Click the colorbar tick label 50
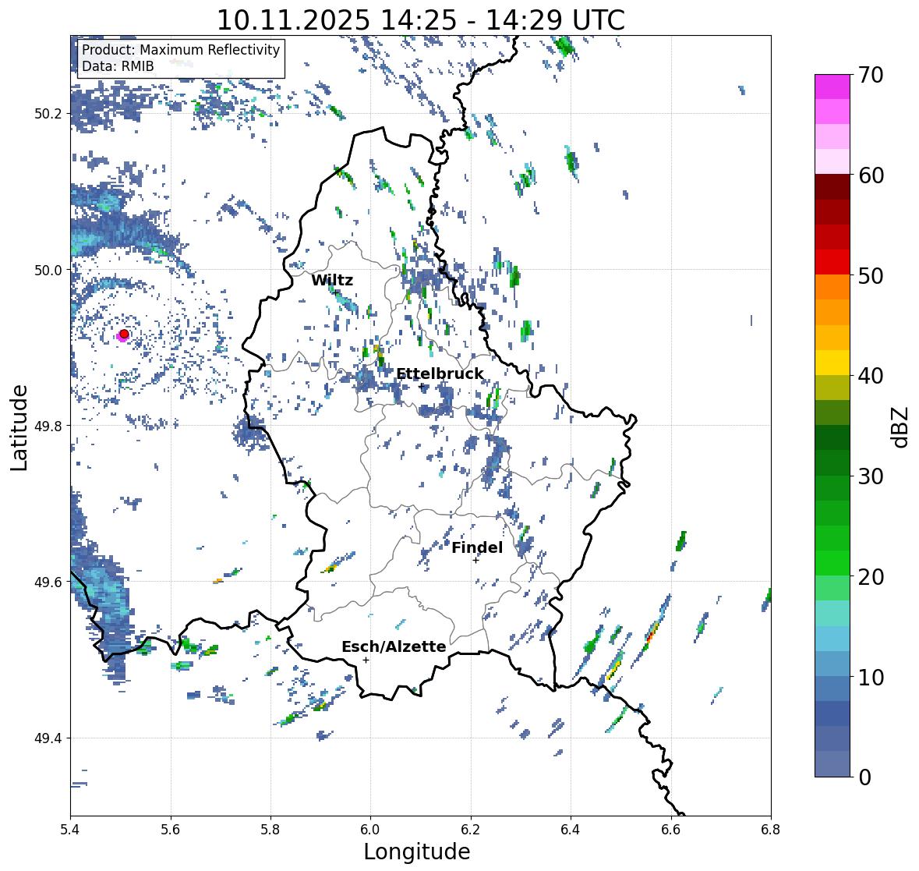Viewport: 919px width, 871px height. coord(871,275)
